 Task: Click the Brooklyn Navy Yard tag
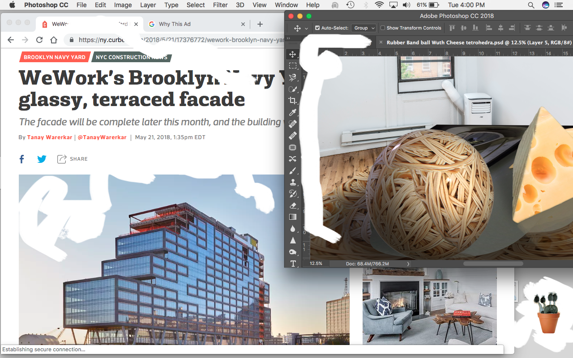[54, 57]
